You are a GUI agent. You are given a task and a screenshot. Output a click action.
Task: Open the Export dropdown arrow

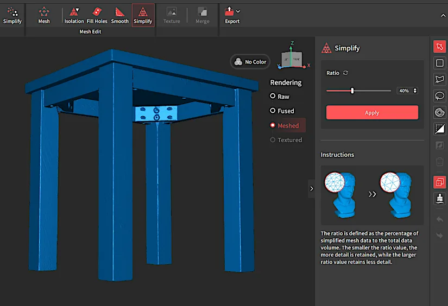238,11
